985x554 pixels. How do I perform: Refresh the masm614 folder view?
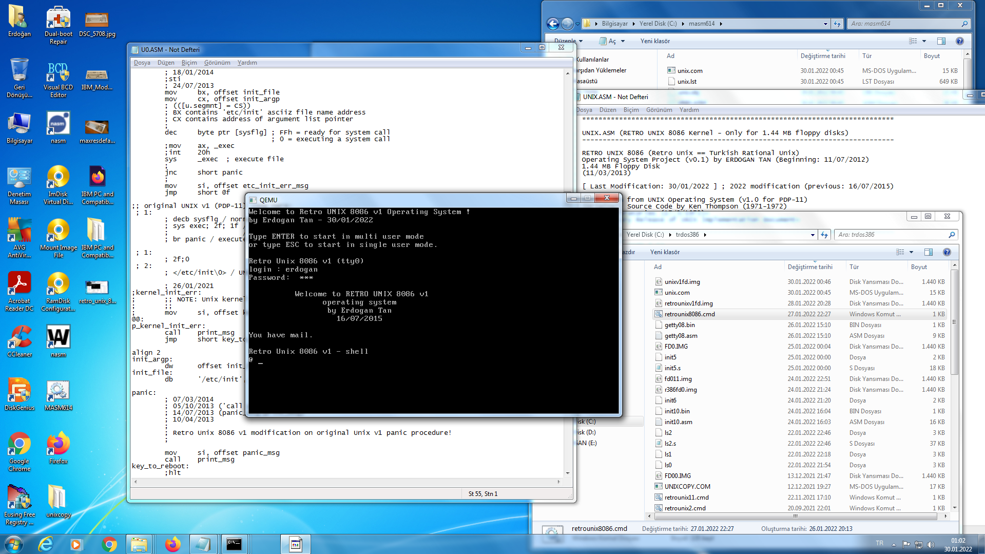pyautogui.click(x=837, y=24)
